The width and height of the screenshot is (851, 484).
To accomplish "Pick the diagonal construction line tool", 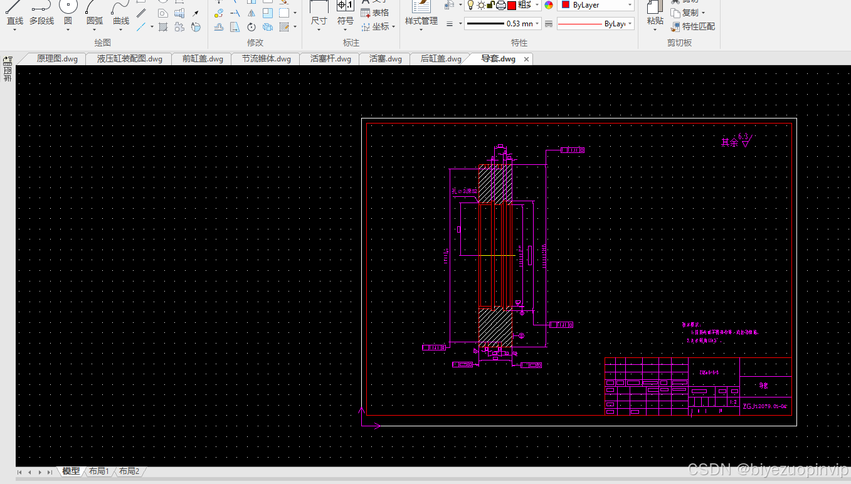I will (x=141, y=27).
